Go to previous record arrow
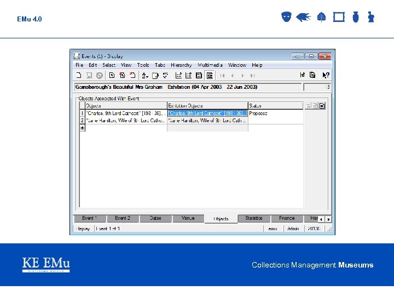Image resolution: width=394 pixels, height=296 pixels. [x=233, y=76]
